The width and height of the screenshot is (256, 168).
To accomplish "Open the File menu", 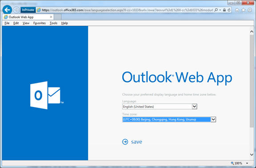I will [x=7, y=23].
